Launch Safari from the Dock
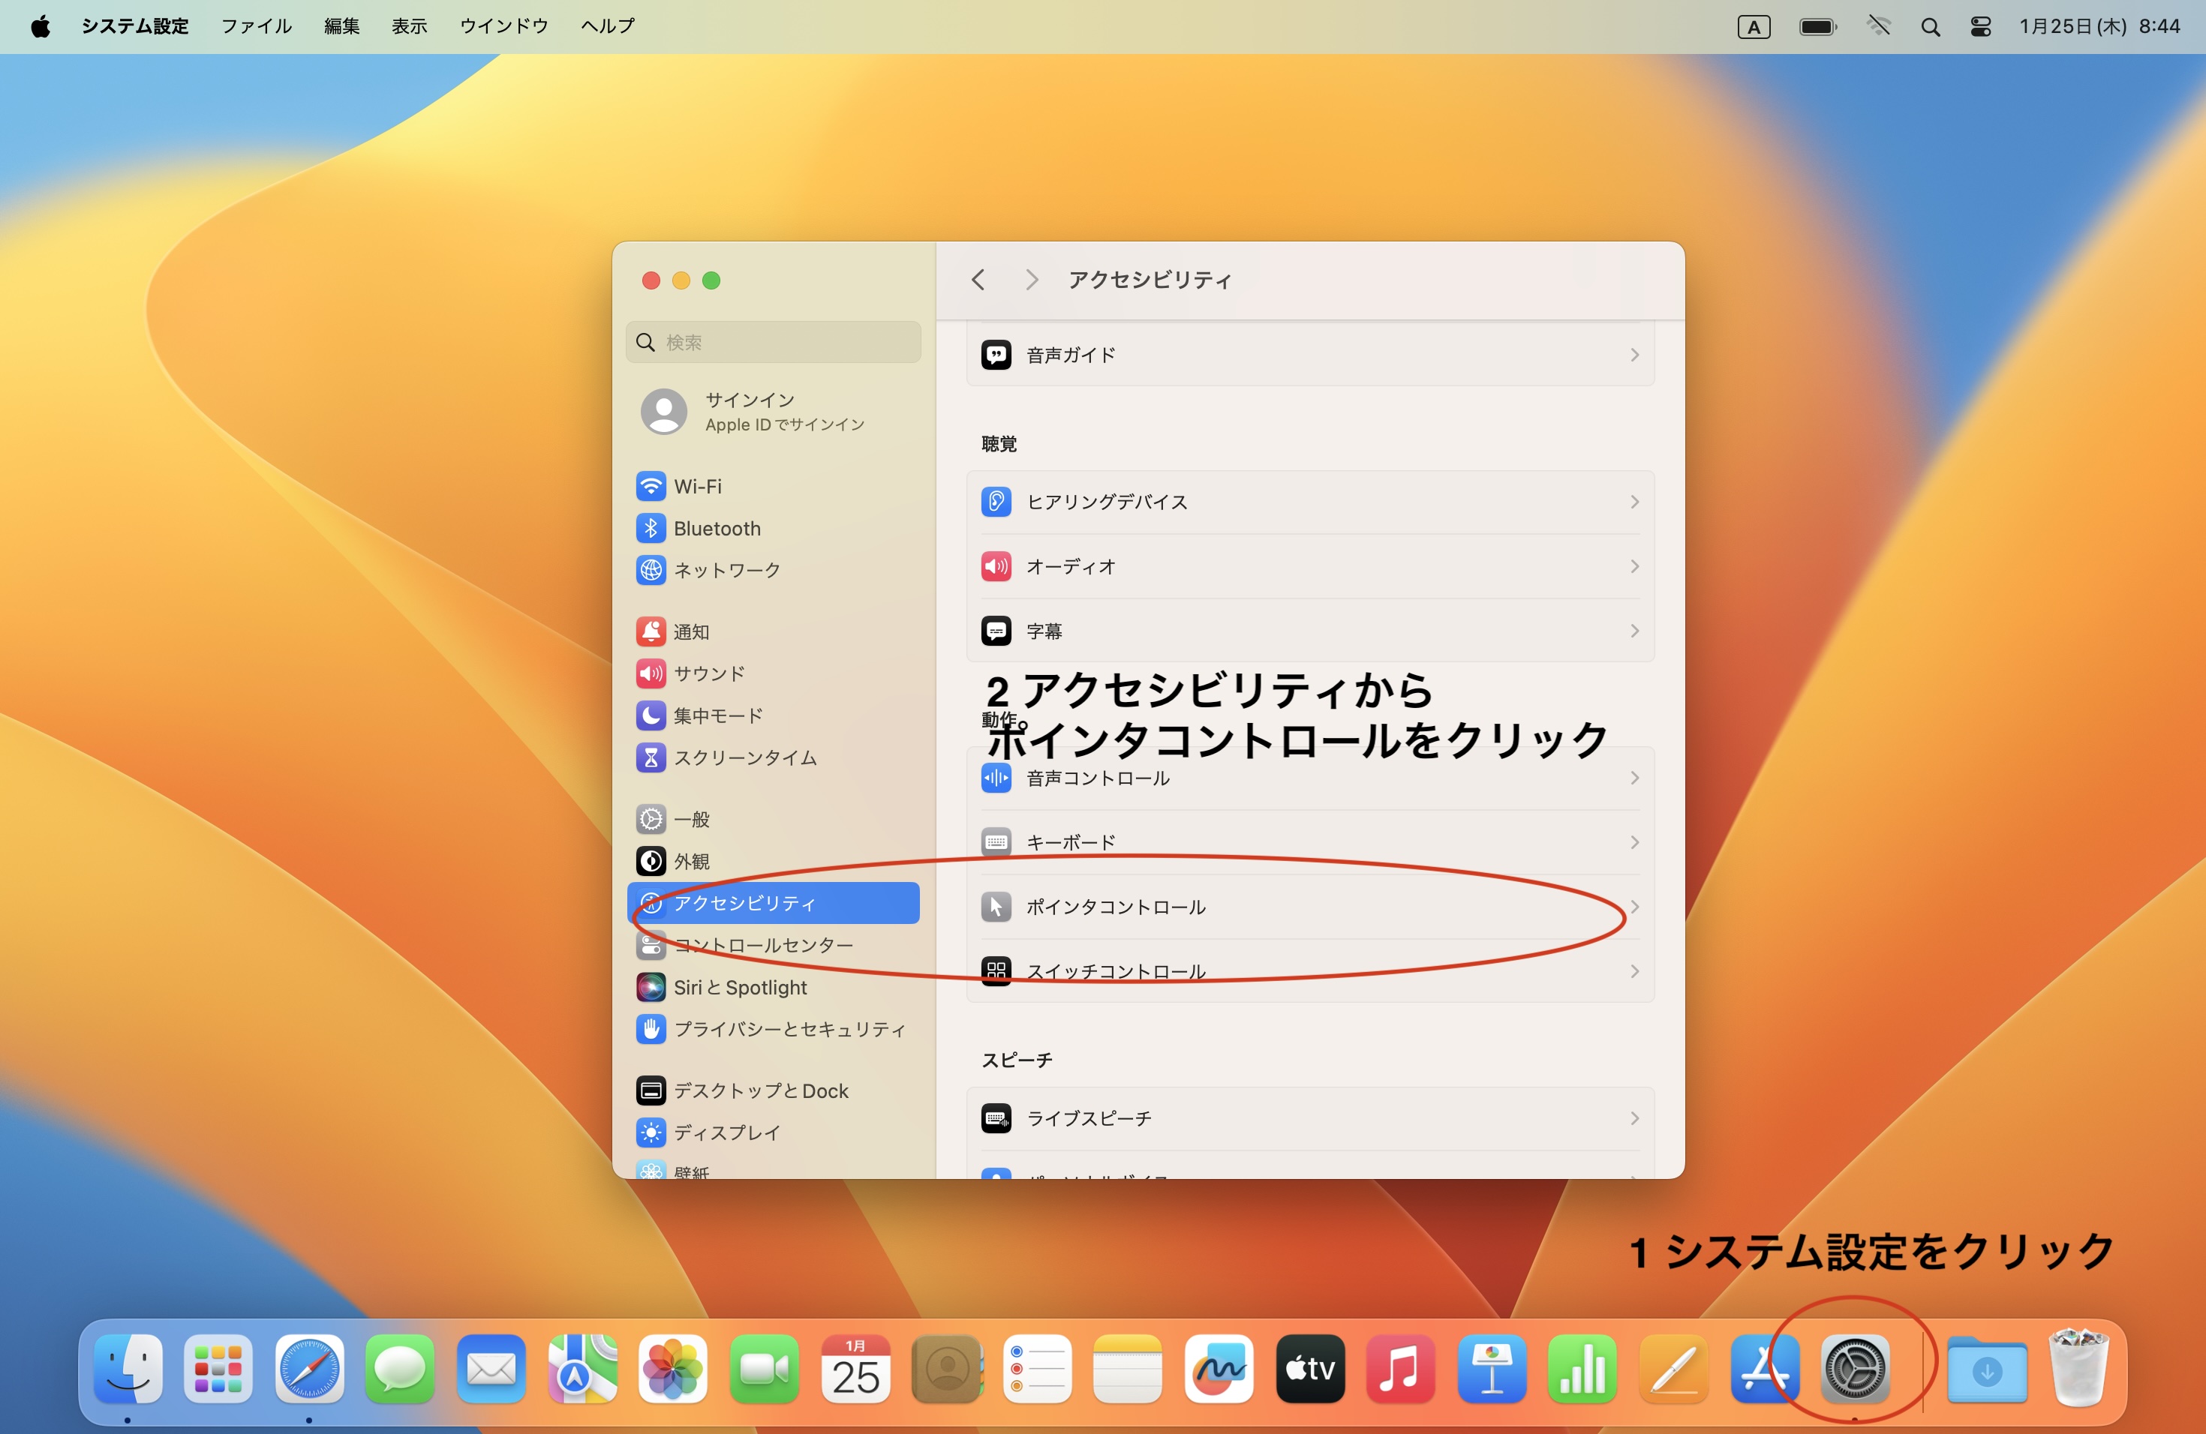The image size is (2206, 1434). 308,1368
